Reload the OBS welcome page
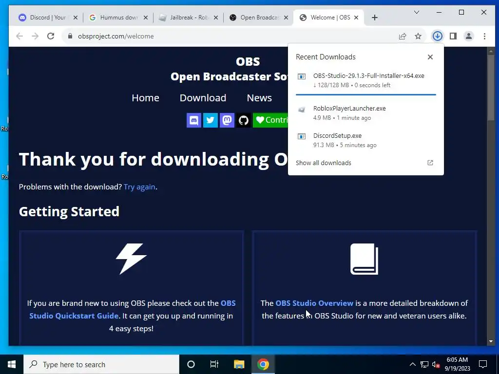 click(51, 36)
